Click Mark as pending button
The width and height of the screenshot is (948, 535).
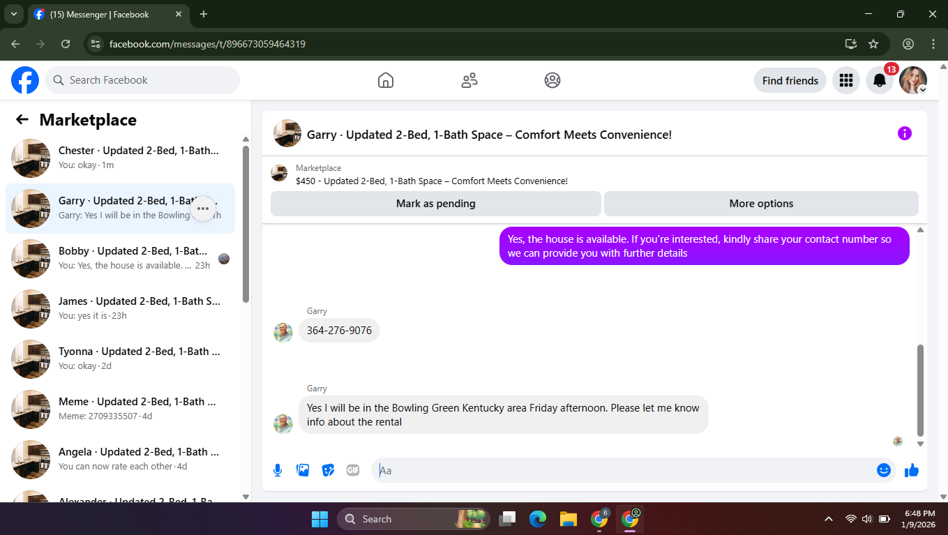(x=436, y=204)
